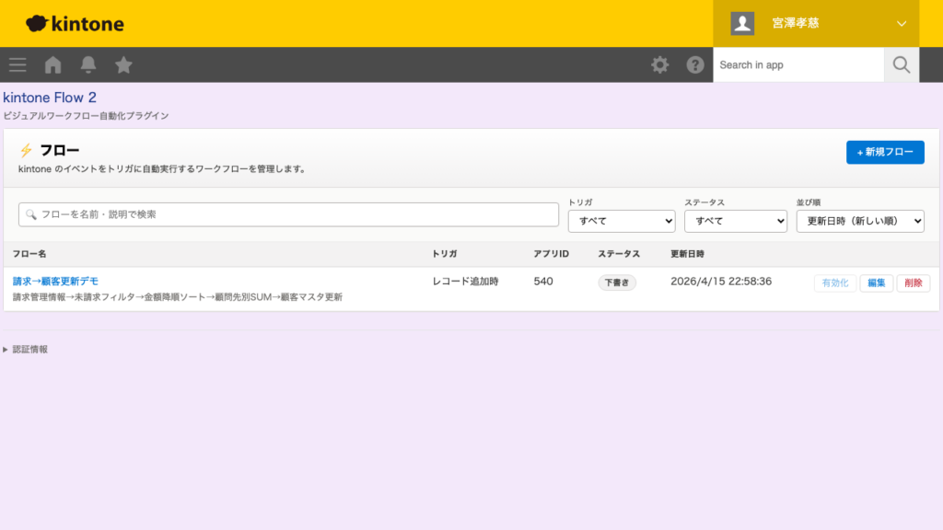The width and height of the screenshot is (943, 530).
Task: Delete the flow using 削除
Action: point(913,282)
